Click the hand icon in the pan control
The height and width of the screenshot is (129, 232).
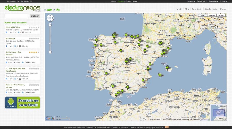[x=50, y=18]
